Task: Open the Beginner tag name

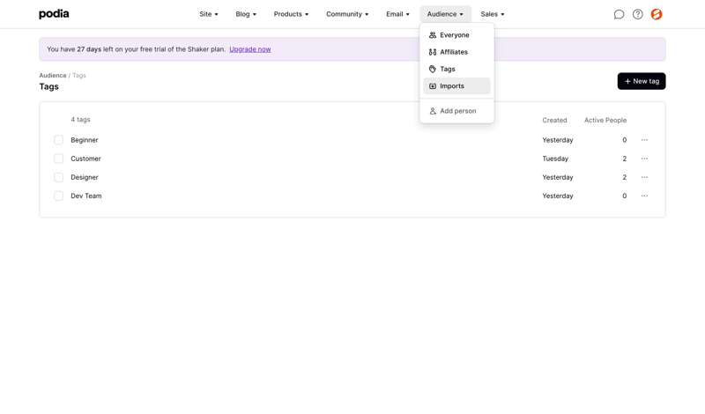Action: (x=84, y=140)
